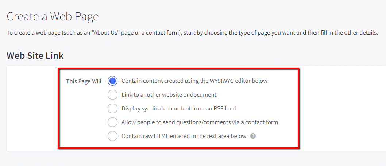Click the "Link to another website or document" label
This screenshot has height=166, width=386.
(169, 95)
